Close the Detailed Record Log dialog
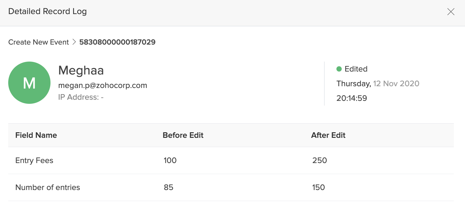This screenshot has height=217, width=465. (451, 12)
